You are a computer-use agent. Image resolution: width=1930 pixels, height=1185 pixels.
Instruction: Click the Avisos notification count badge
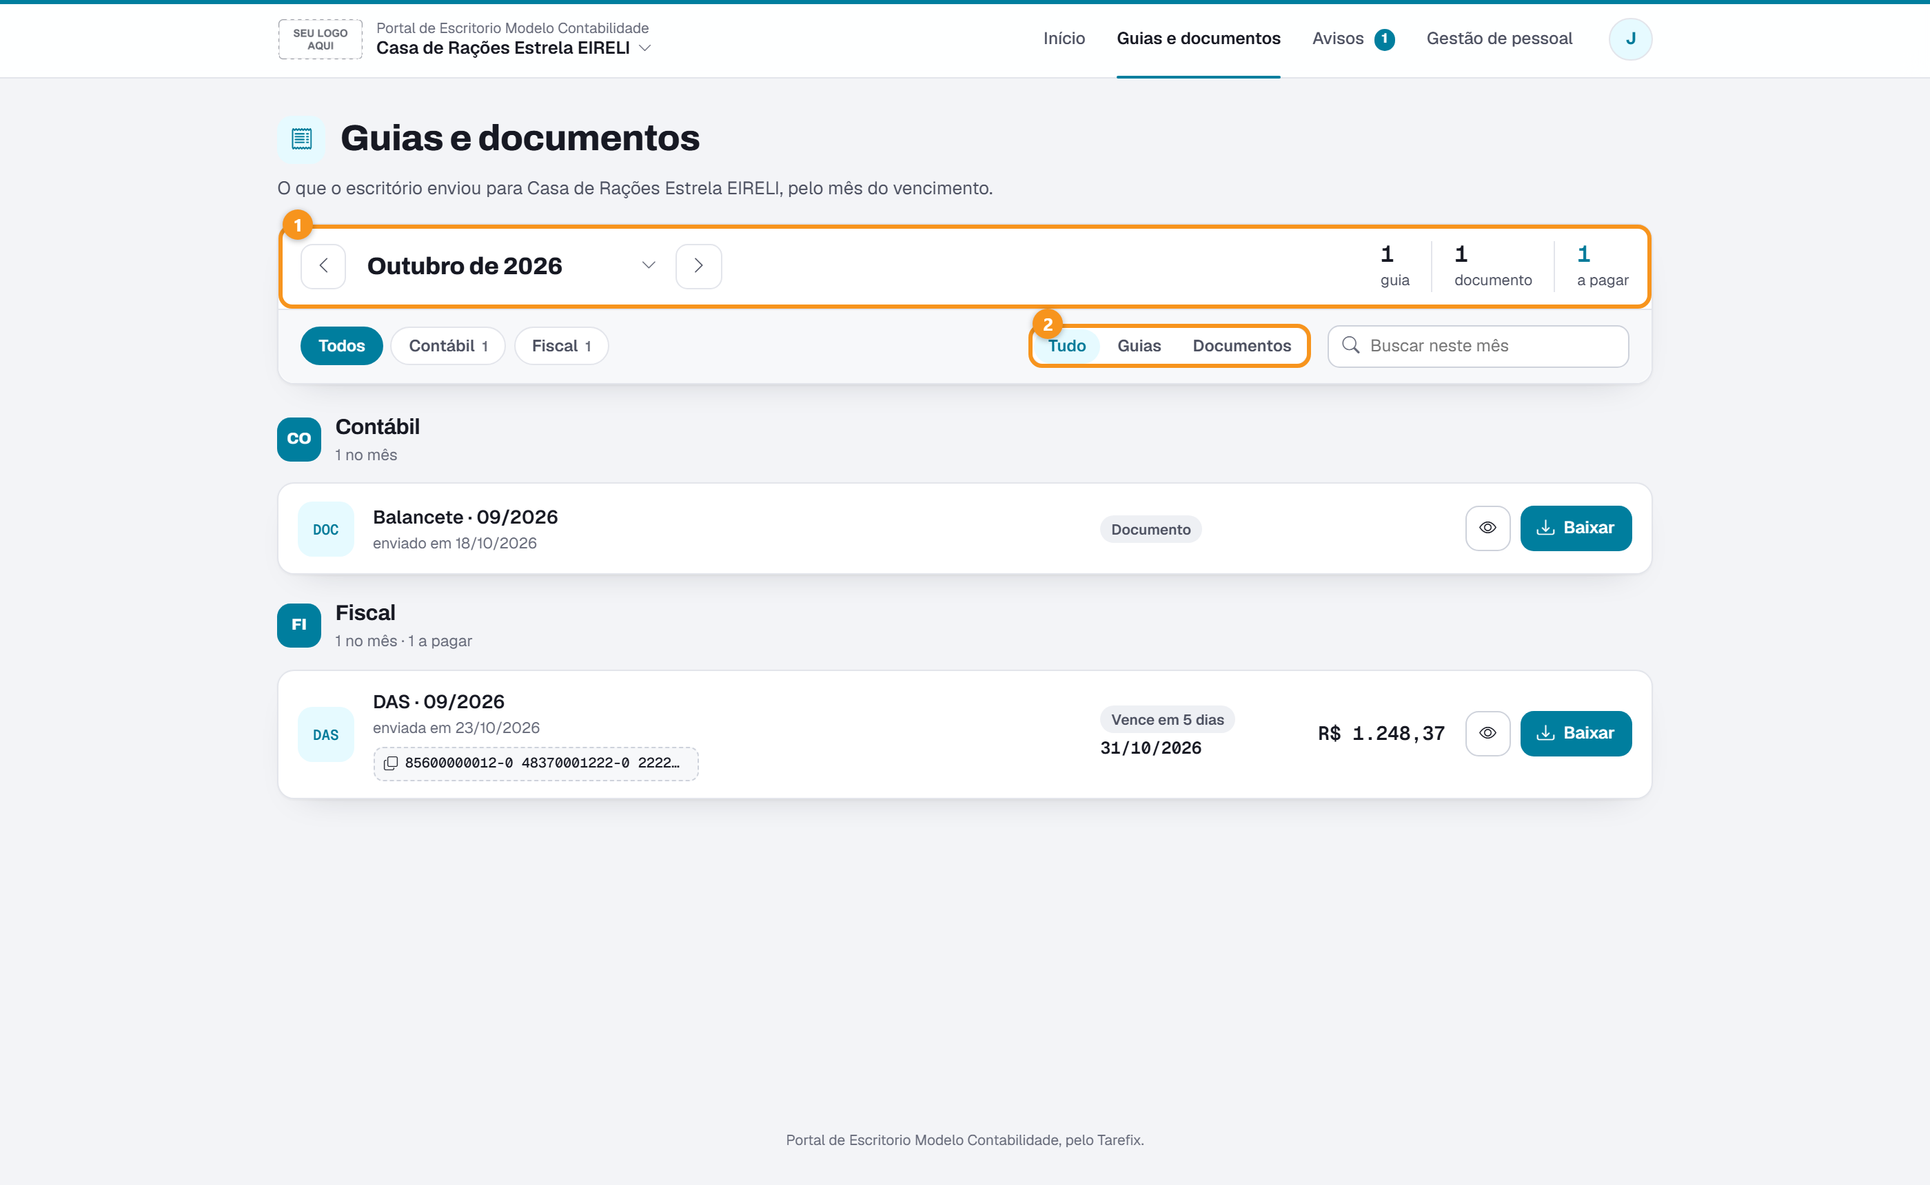1383,39
